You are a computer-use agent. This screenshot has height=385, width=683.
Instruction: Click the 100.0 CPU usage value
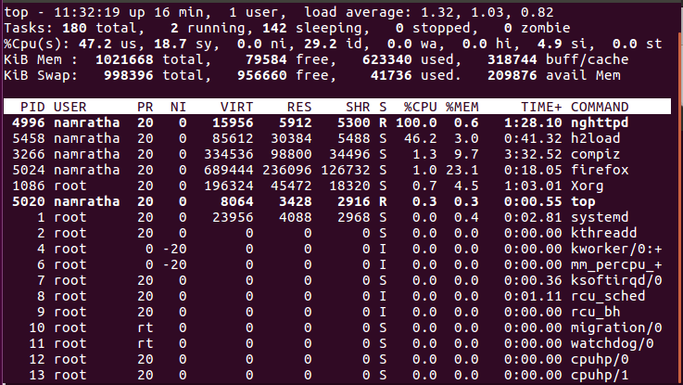point(417,122)
